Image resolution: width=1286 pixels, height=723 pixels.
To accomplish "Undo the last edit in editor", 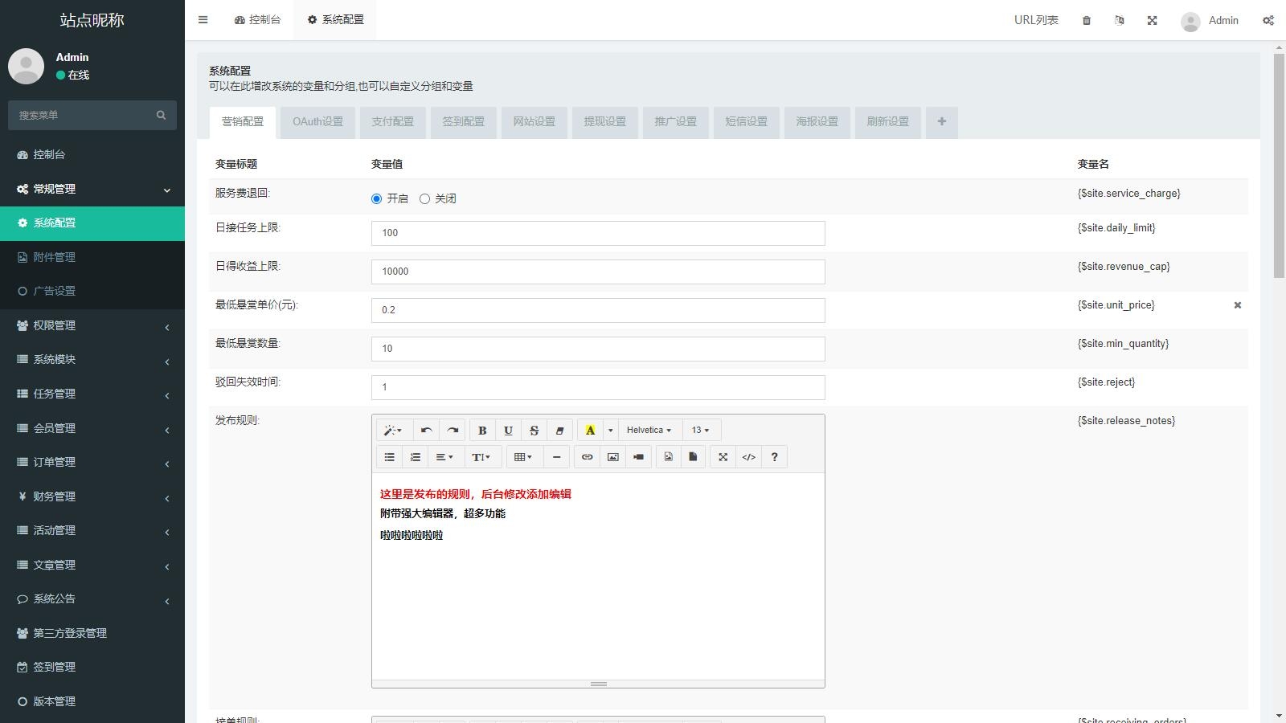I will (x=426, y=431).
